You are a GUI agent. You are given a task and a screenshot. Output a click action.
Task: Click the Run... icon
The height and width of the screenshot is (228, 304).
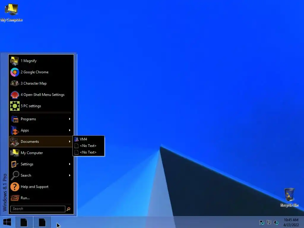tap(15, 198)
